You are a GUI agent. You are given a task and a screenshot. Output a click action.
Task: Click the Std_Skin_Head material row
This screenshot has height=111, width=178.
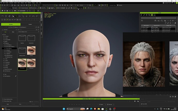point(158,29)
